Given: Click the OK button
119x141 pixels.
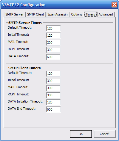Looking at the screenshot, I should point(81,134).
